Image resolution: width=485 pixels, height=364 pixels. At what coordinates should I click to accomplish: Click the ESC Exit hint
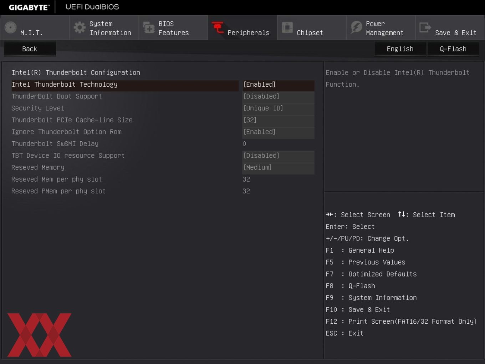click(x=344, y=333)
